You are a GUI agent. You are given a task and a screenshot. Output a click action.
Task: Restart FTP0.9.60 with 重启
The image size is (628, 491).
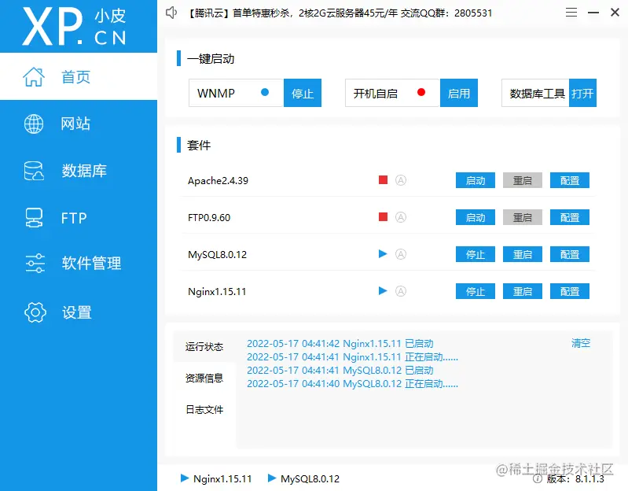pyautogui.click(x=522, y=217)
